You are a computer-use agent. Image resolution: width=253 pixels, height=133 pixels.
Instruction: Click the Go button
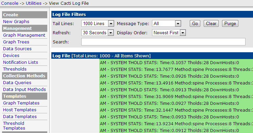tap(195, 23)
